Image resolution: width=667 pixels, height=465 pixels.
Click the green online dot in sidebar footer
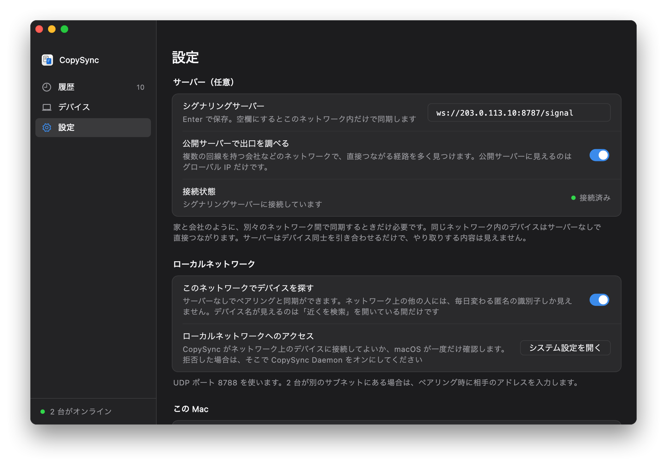coord(43,412)
